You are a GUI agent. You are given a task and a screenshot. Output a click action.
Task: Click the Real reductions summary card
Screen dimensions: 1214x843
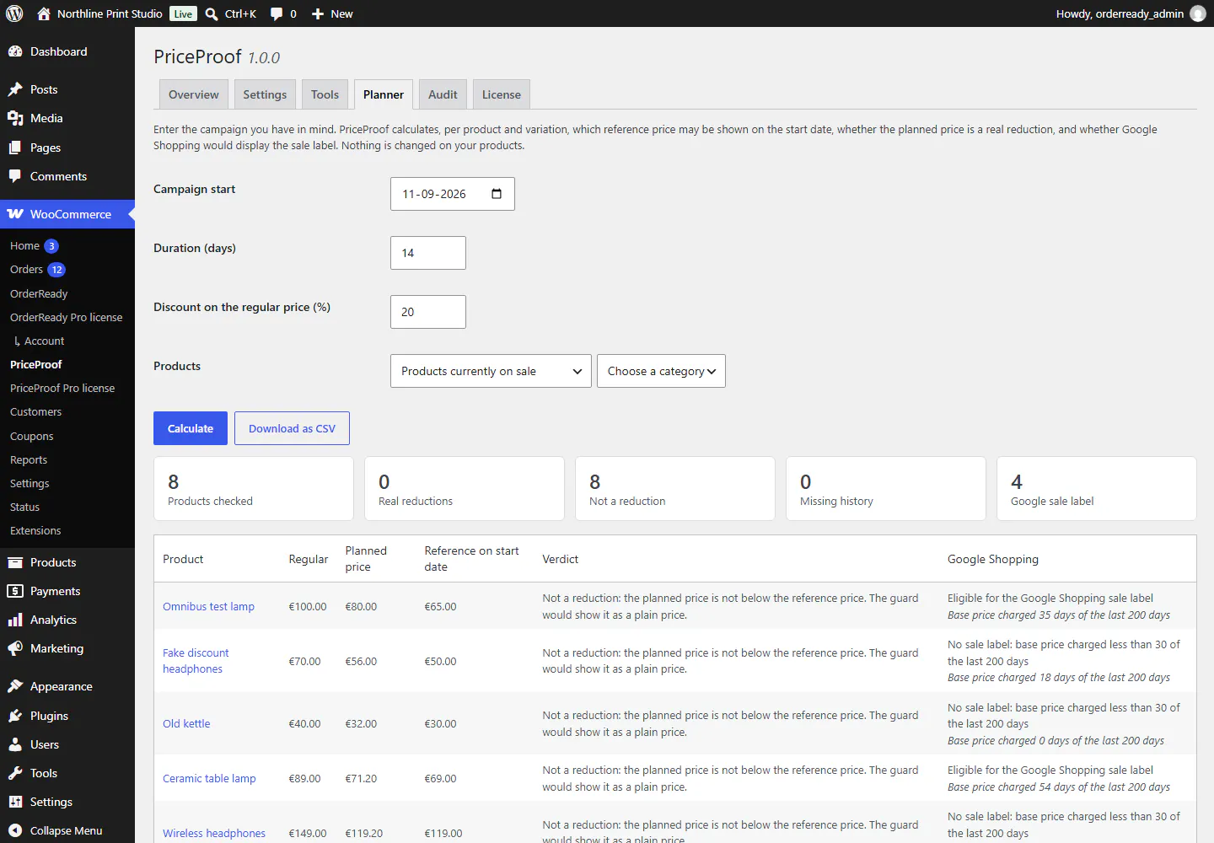(465, 489)
